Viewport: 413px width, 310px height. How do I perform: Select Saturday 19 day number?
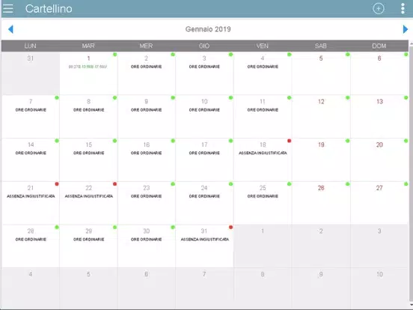coord(321,145)
